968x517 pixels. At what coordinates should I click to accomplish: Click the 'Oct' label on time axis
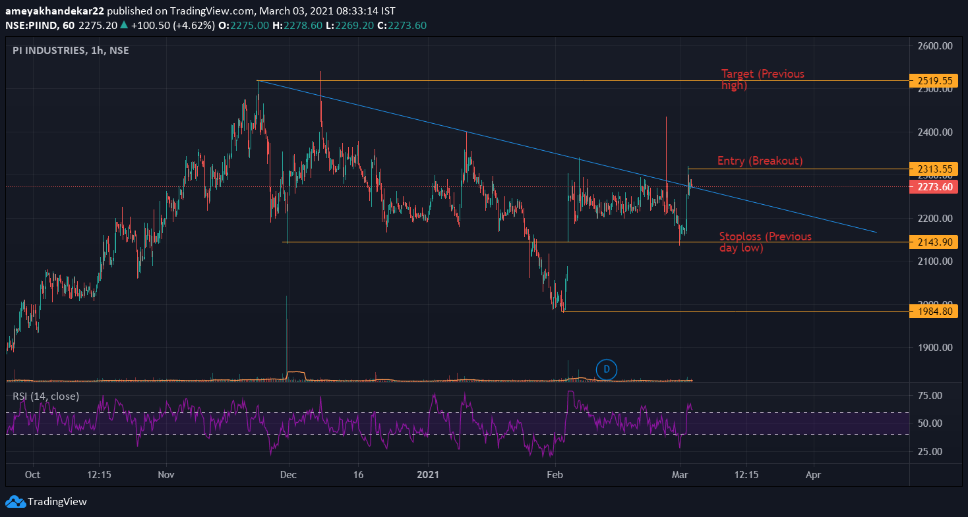pyautogui.click(x=32, y=474)
